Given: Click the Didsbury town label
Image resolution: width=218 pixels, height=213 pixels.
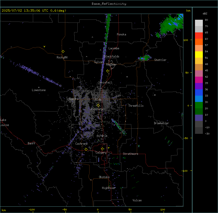Looking at the screenshot, I should [97, 109].
